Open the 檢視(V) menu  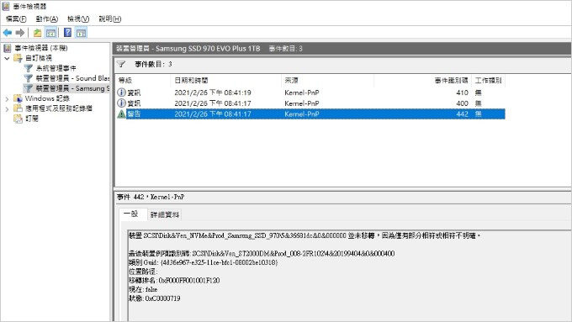point(78,19)
